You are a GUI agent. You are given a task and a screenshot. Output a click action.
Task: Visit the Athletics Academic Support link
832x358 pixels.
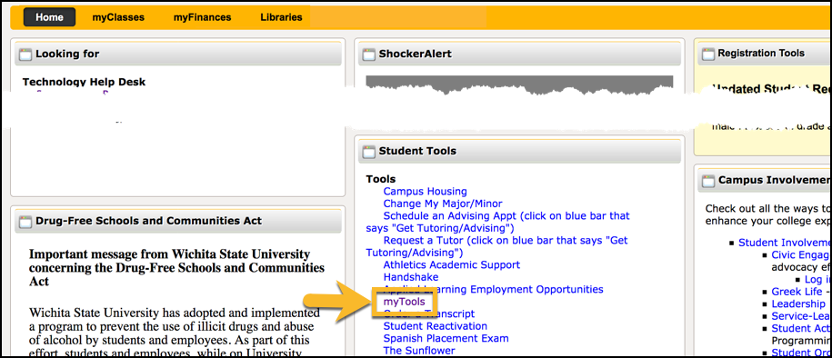[x=452, y=264]
